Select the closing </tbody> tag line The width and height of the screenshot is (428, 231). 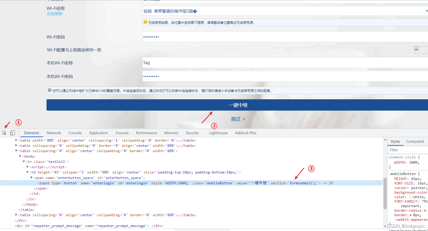coord(30,204)
